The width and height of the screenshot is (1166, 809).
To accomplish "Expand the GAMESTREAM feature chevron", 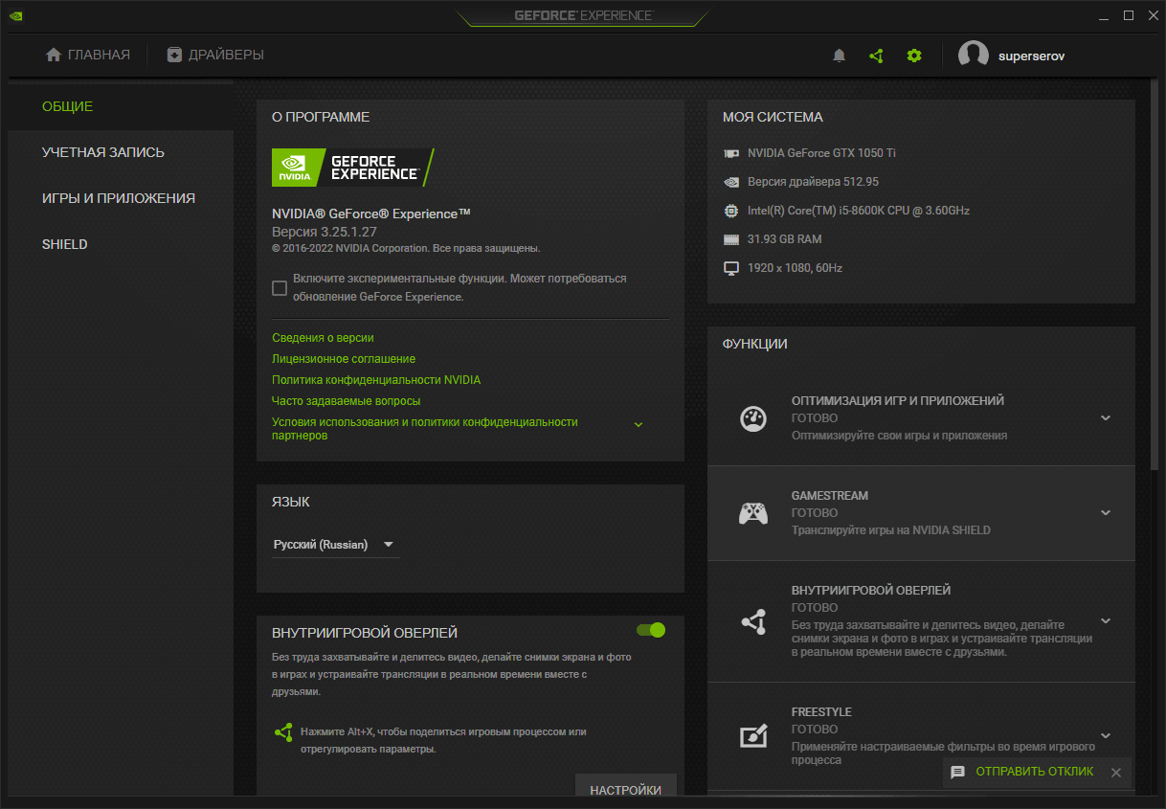I will tap(1106, 513).
